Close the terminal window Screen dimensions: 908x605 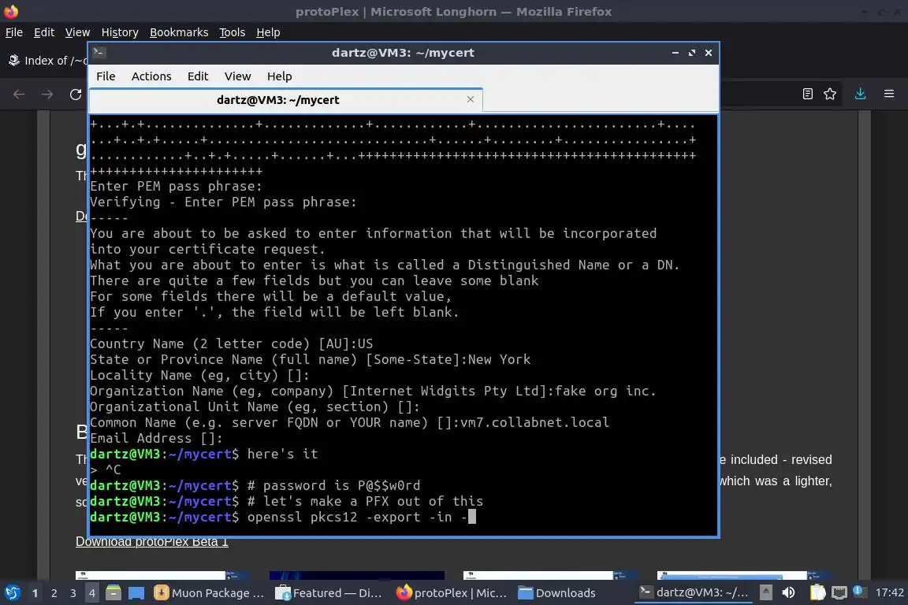[x=709, y=53]
